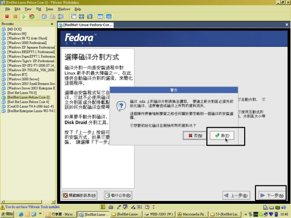Switch to Macromedia Fir... taskbar window
291x218 pixels.
(192, 214)
